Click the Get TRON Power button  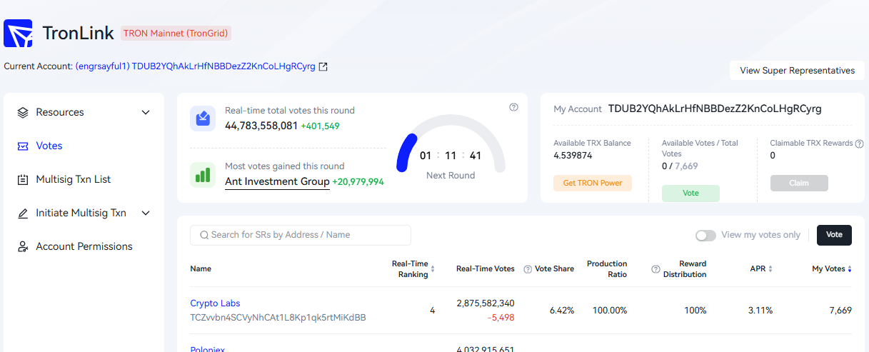coord(592,183)
